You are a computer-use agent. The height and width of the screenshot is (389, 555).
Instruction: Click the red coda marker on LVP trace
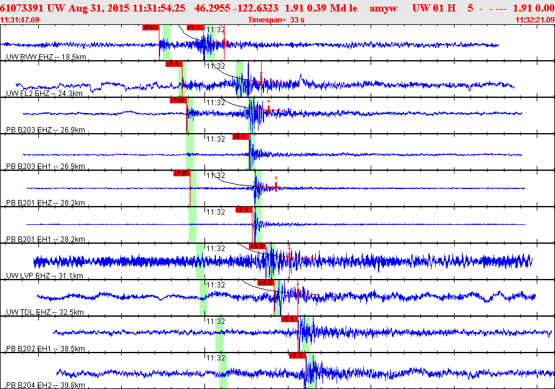289,258
